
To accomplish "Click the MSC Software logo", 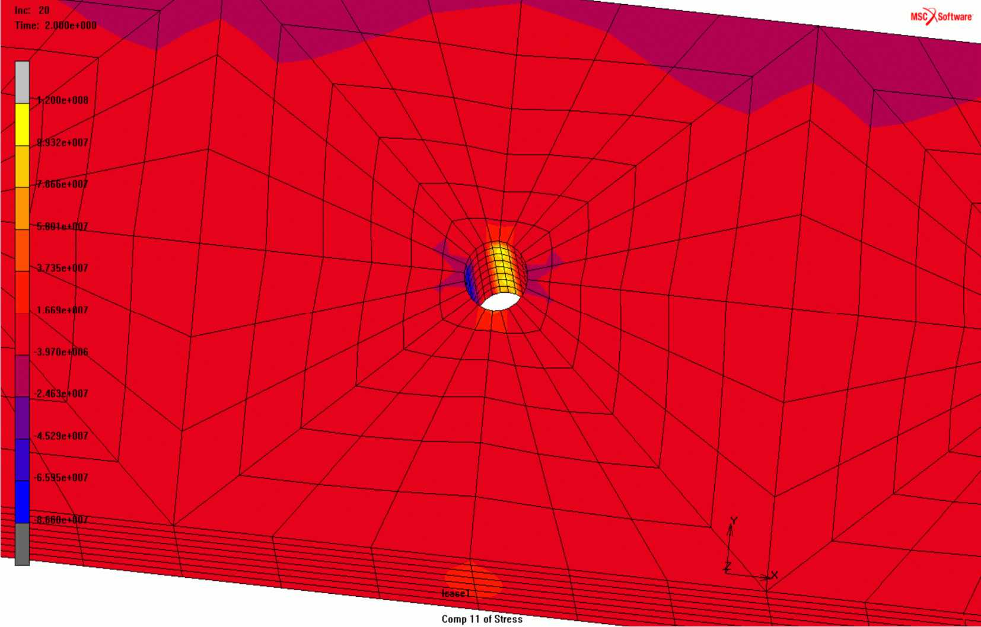I will click(x=941, y=16).
